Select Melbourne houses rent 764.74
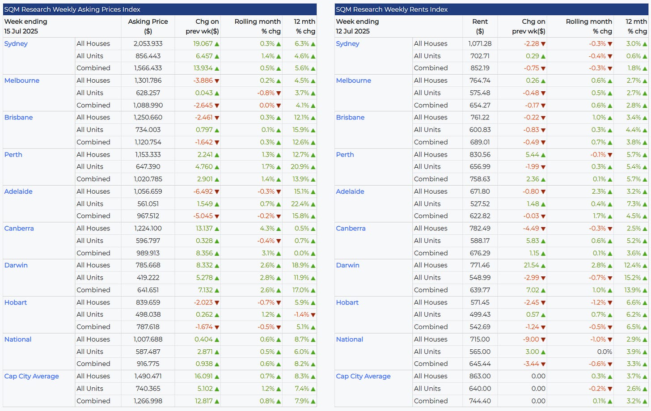651x411 pixels. pyautogui.click(x=480, y=81)
